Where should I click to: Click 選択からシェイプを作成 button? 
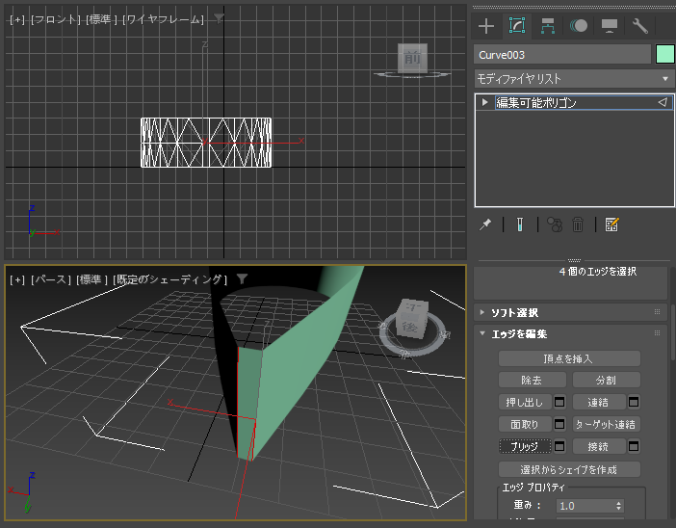coord(569,469)
